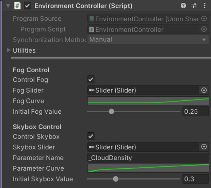Viewport: 211px width, 188px height.
Task: Open the component help reference icon
Action: (x=183, y=6)
